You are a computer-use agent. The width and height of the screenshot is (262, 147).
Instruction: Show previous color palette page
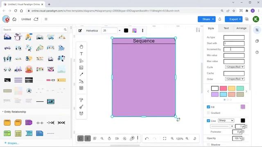point(208,91)
